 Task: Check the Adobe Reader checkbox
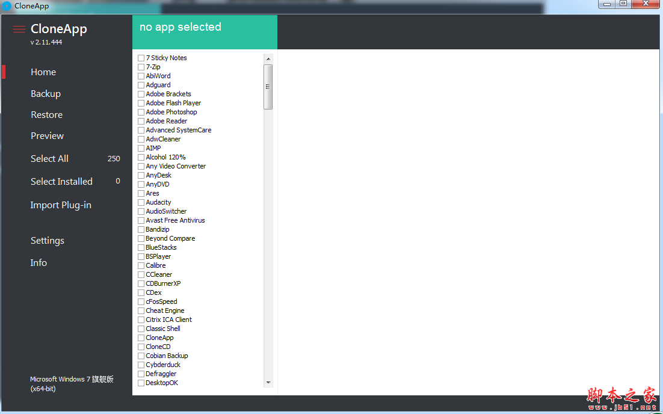point(141,121)
